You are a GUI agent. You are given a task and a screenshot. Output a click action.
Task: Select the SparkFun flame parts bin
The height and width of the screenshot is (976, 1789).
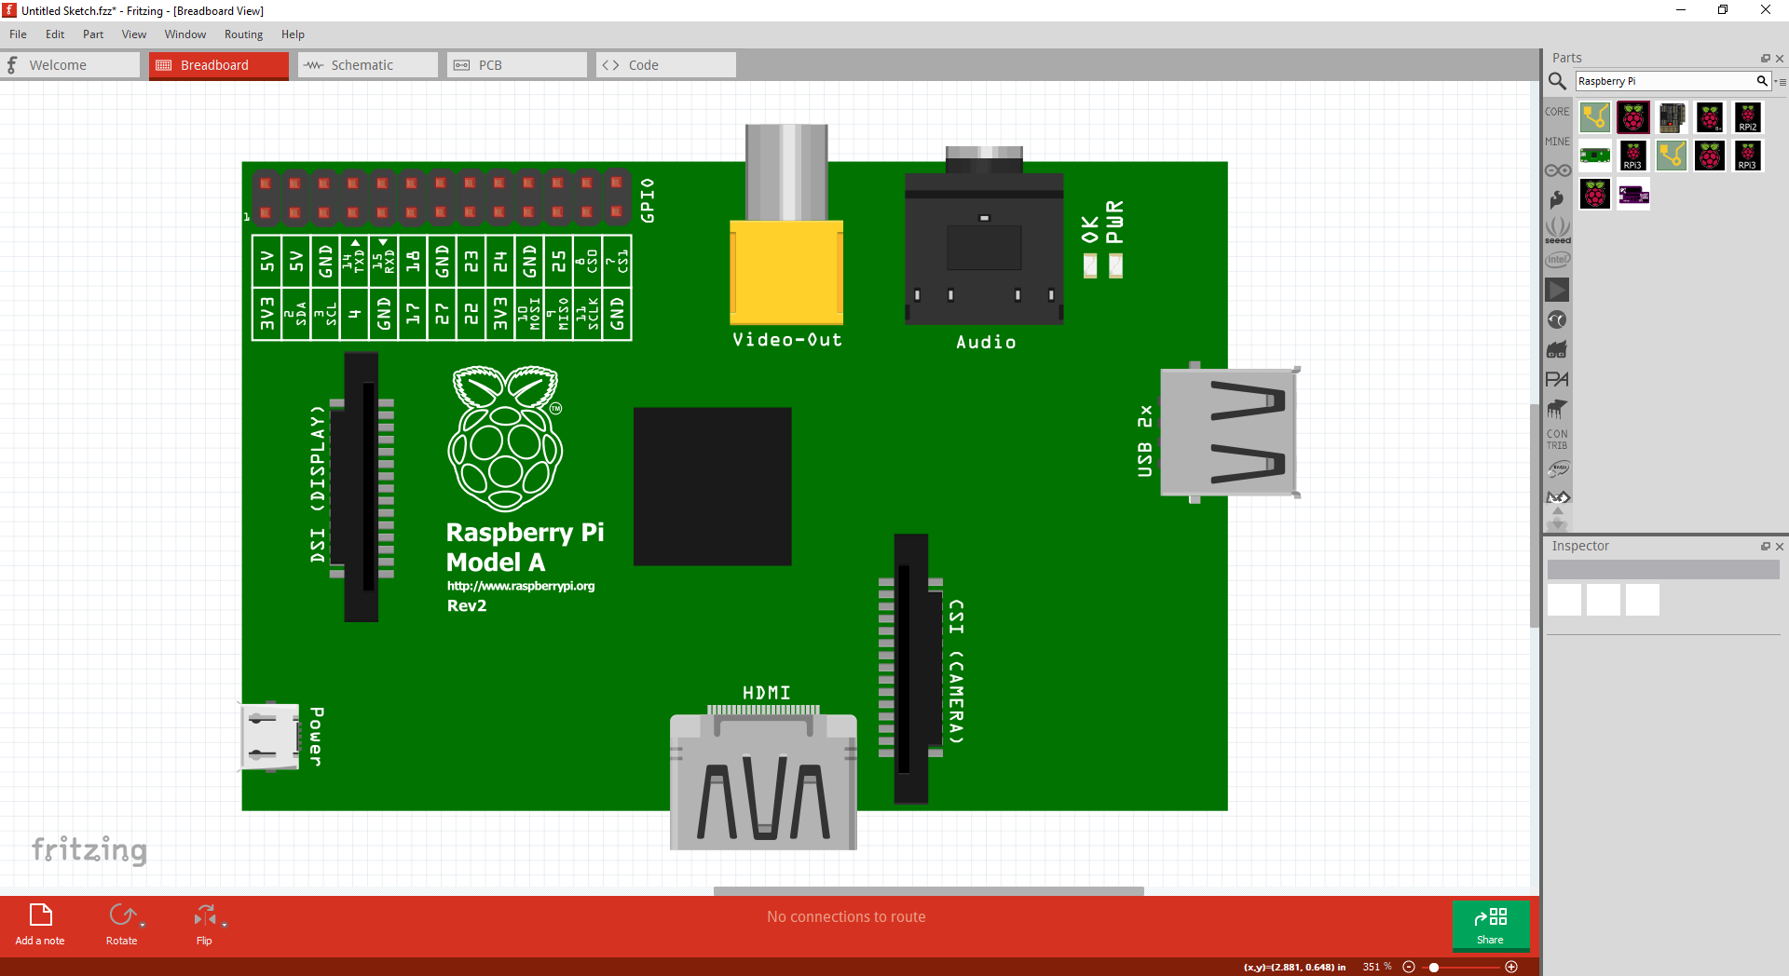1557,199
